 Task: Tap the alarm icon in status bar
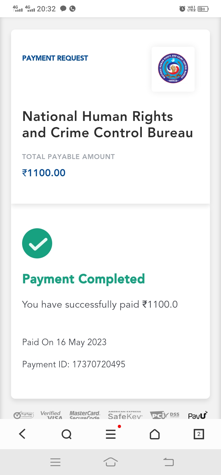(x=182, y=9)
